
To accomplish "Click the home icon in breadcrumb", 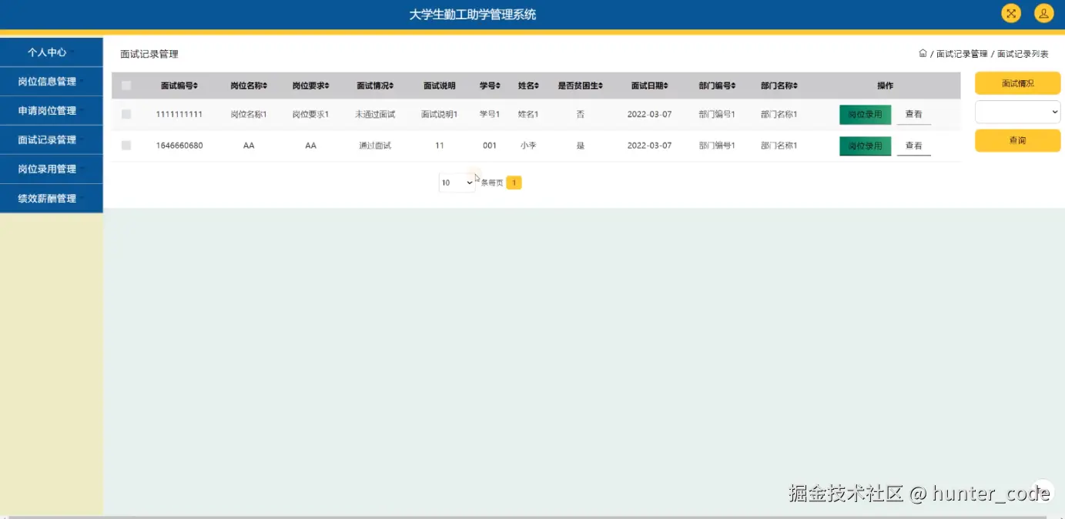I will (x=923, y=53).
